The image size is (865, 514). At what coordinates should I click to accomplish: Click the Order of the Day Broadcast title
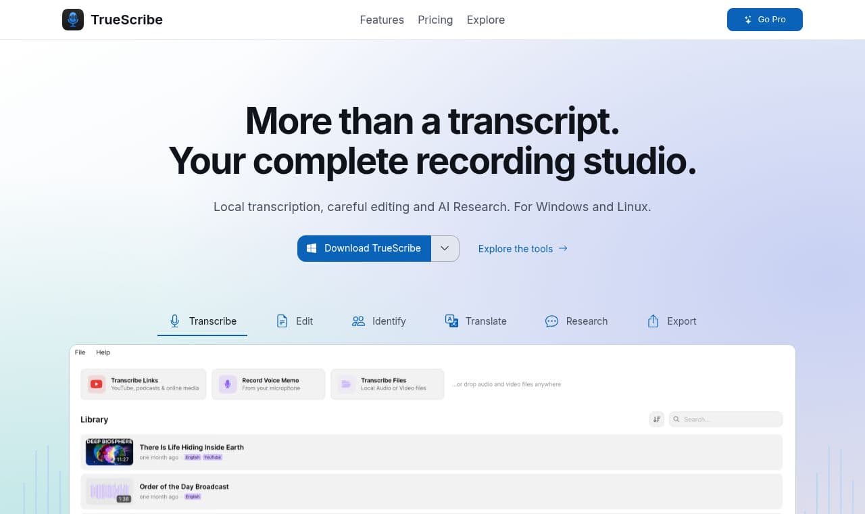[184, 486]
